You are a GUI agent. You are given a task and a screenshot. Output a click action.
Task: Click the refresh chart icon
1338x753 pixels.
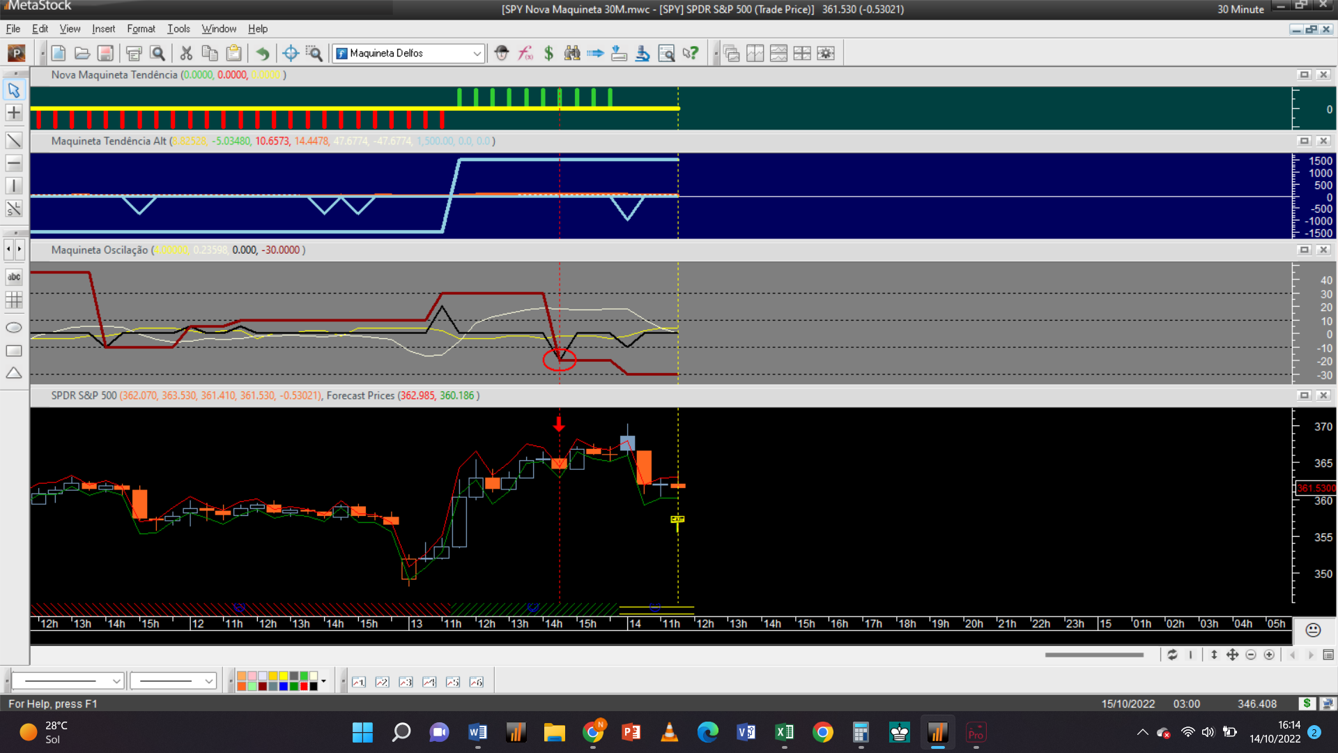(x=1172, y=655)
